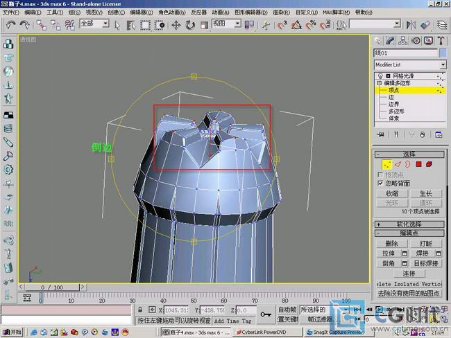Viewport: 451px width, 338px height.
Task: Toggle the Selection Lock padlock icon
Action: (140, 310)
